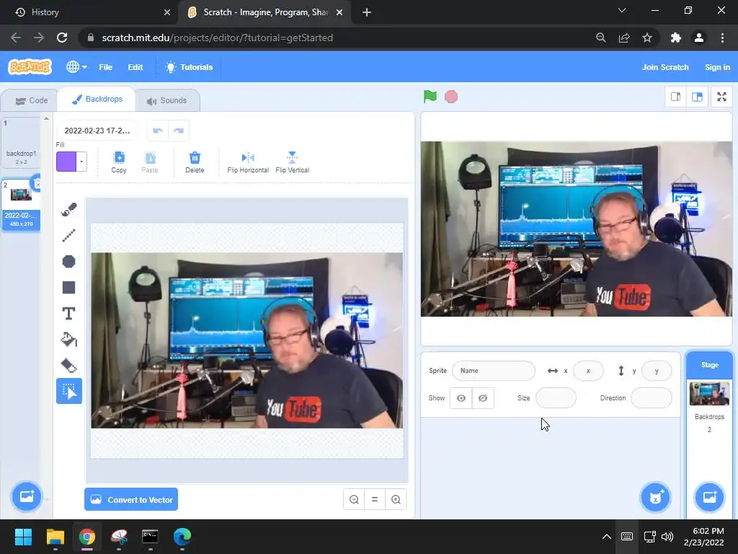Choose a backdrop from backdrop list

click(x=27, y=496)
